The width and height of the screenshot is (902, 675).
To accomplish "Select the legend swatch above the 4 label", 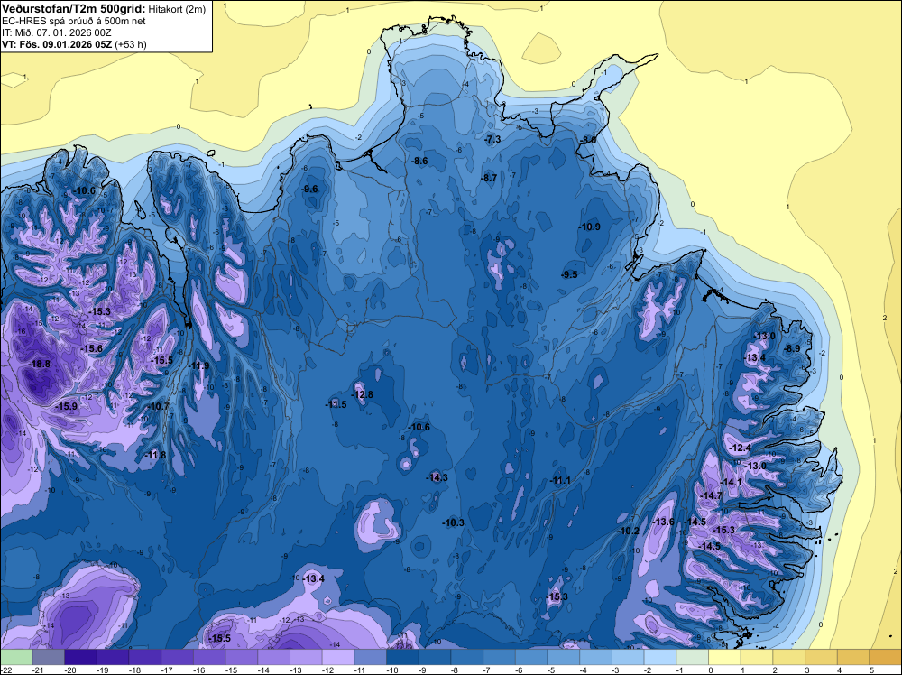I will point(853,657).
